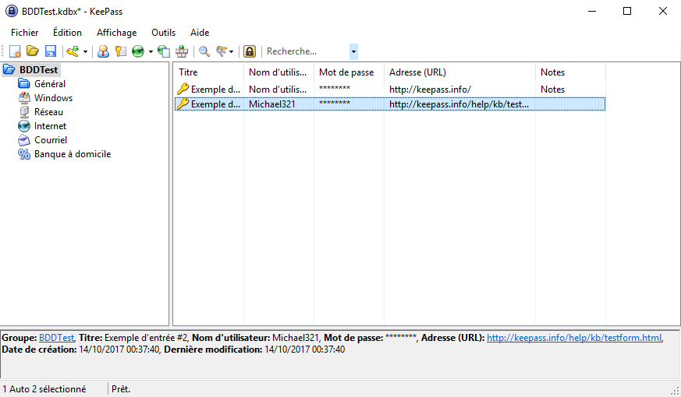Select the Internet group
681x397 pixels.
[x=51, y=126]
